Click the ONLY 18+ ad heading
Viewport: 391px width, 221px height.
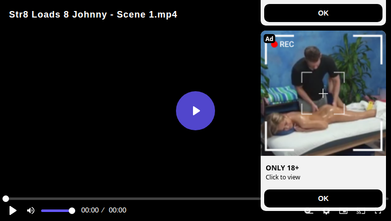coord(282,168)
